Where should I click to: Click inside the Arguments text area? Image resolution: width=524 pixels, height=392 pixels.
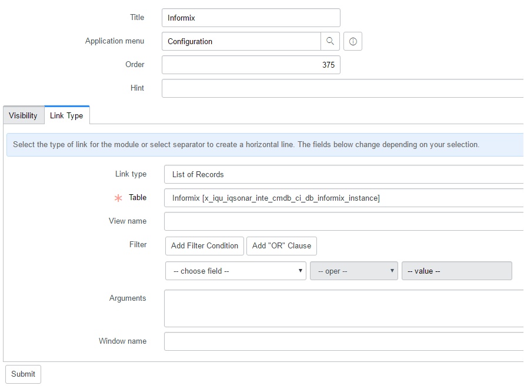click(x=344, y=308)
